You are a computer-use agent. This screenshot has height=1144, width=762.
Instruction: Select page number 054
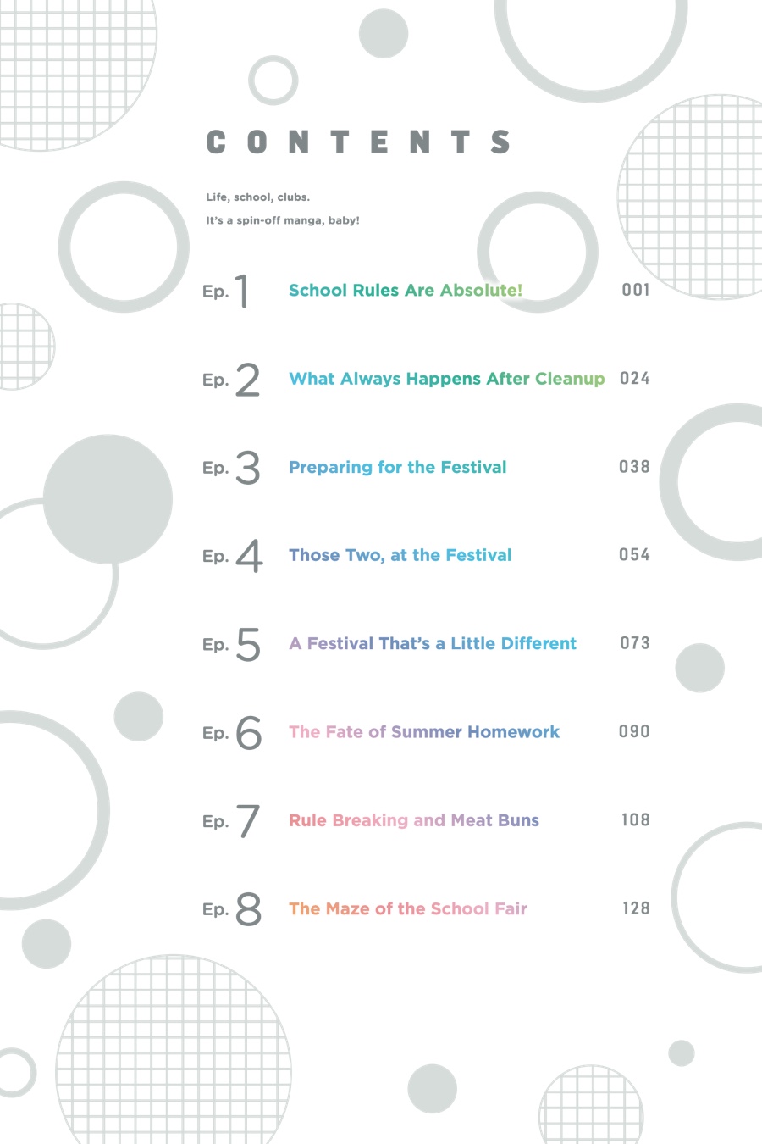pos(635,555)
